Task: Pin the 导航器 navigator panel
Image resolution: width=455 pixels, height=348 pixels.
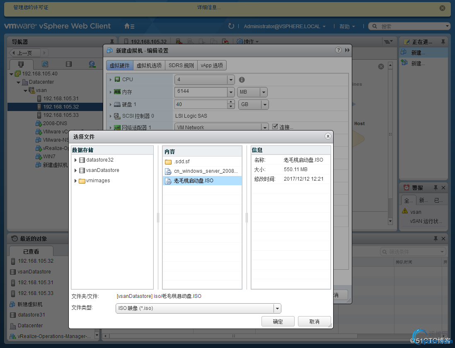Action: 112,41
